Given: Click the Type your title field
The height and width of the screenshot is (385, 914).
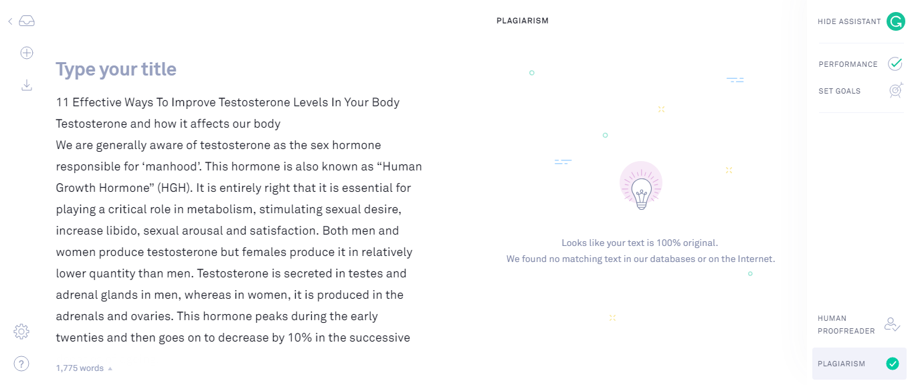Looking at the screenshot, I should point(116,70).
